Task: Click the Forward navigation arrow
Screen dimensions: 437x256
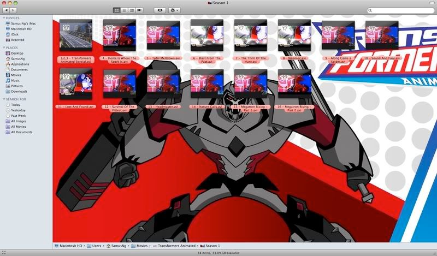Action: pyautogui.click(x=13, y=10)
